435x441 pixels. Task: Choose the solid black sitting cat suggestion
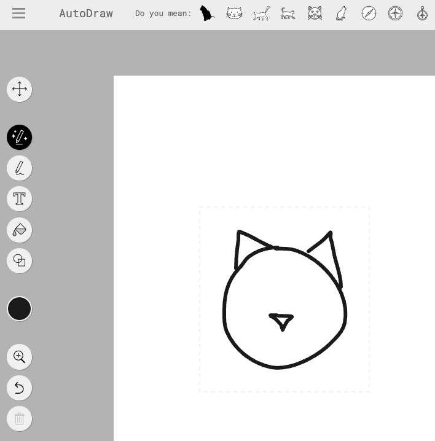[x=207, y=13]
